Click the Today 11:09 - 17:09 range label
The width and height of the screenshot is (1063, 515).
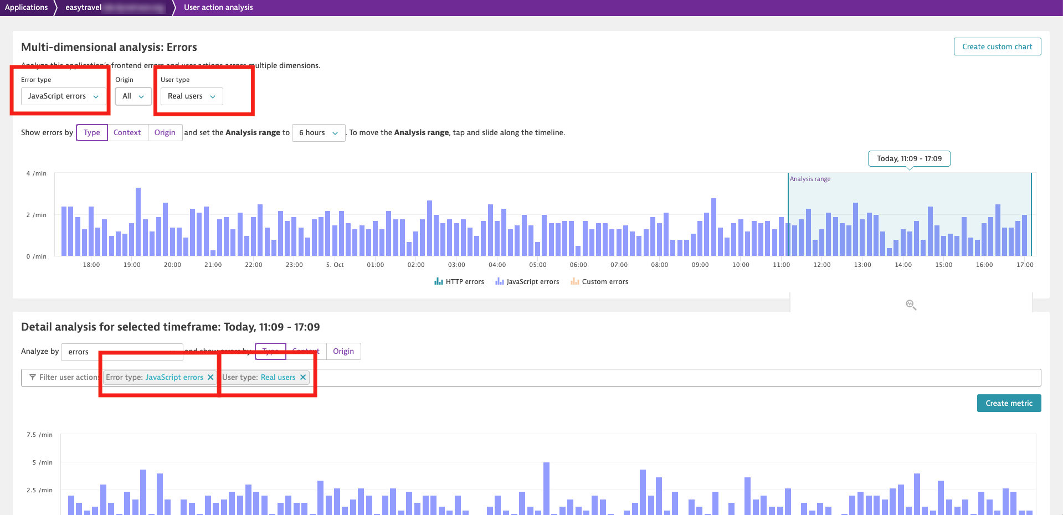click(x=909, y=158)
